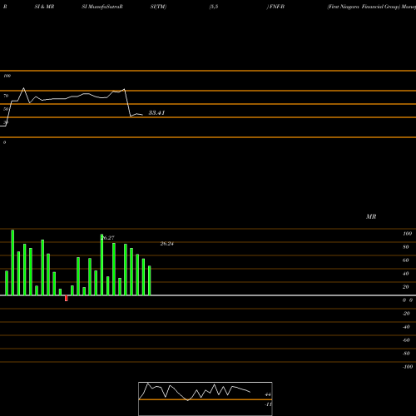Click the 26.27 label above green bar
The width and height of the screenshot is (416, 416).
[107, 238]
